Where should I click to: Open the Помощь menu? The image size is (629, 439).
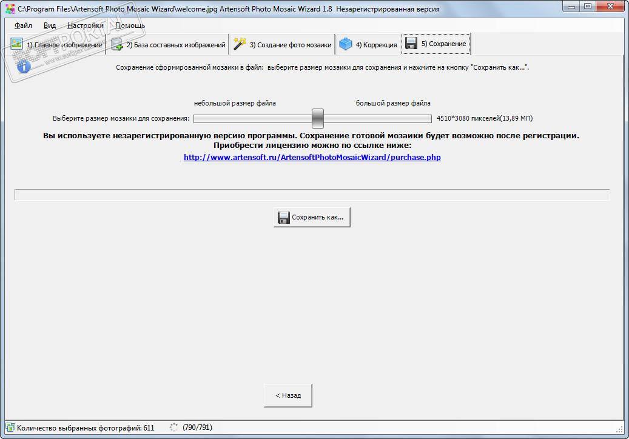[130, 25]
